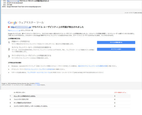Click the この問題の修正方法 section heading

point(14,39)
